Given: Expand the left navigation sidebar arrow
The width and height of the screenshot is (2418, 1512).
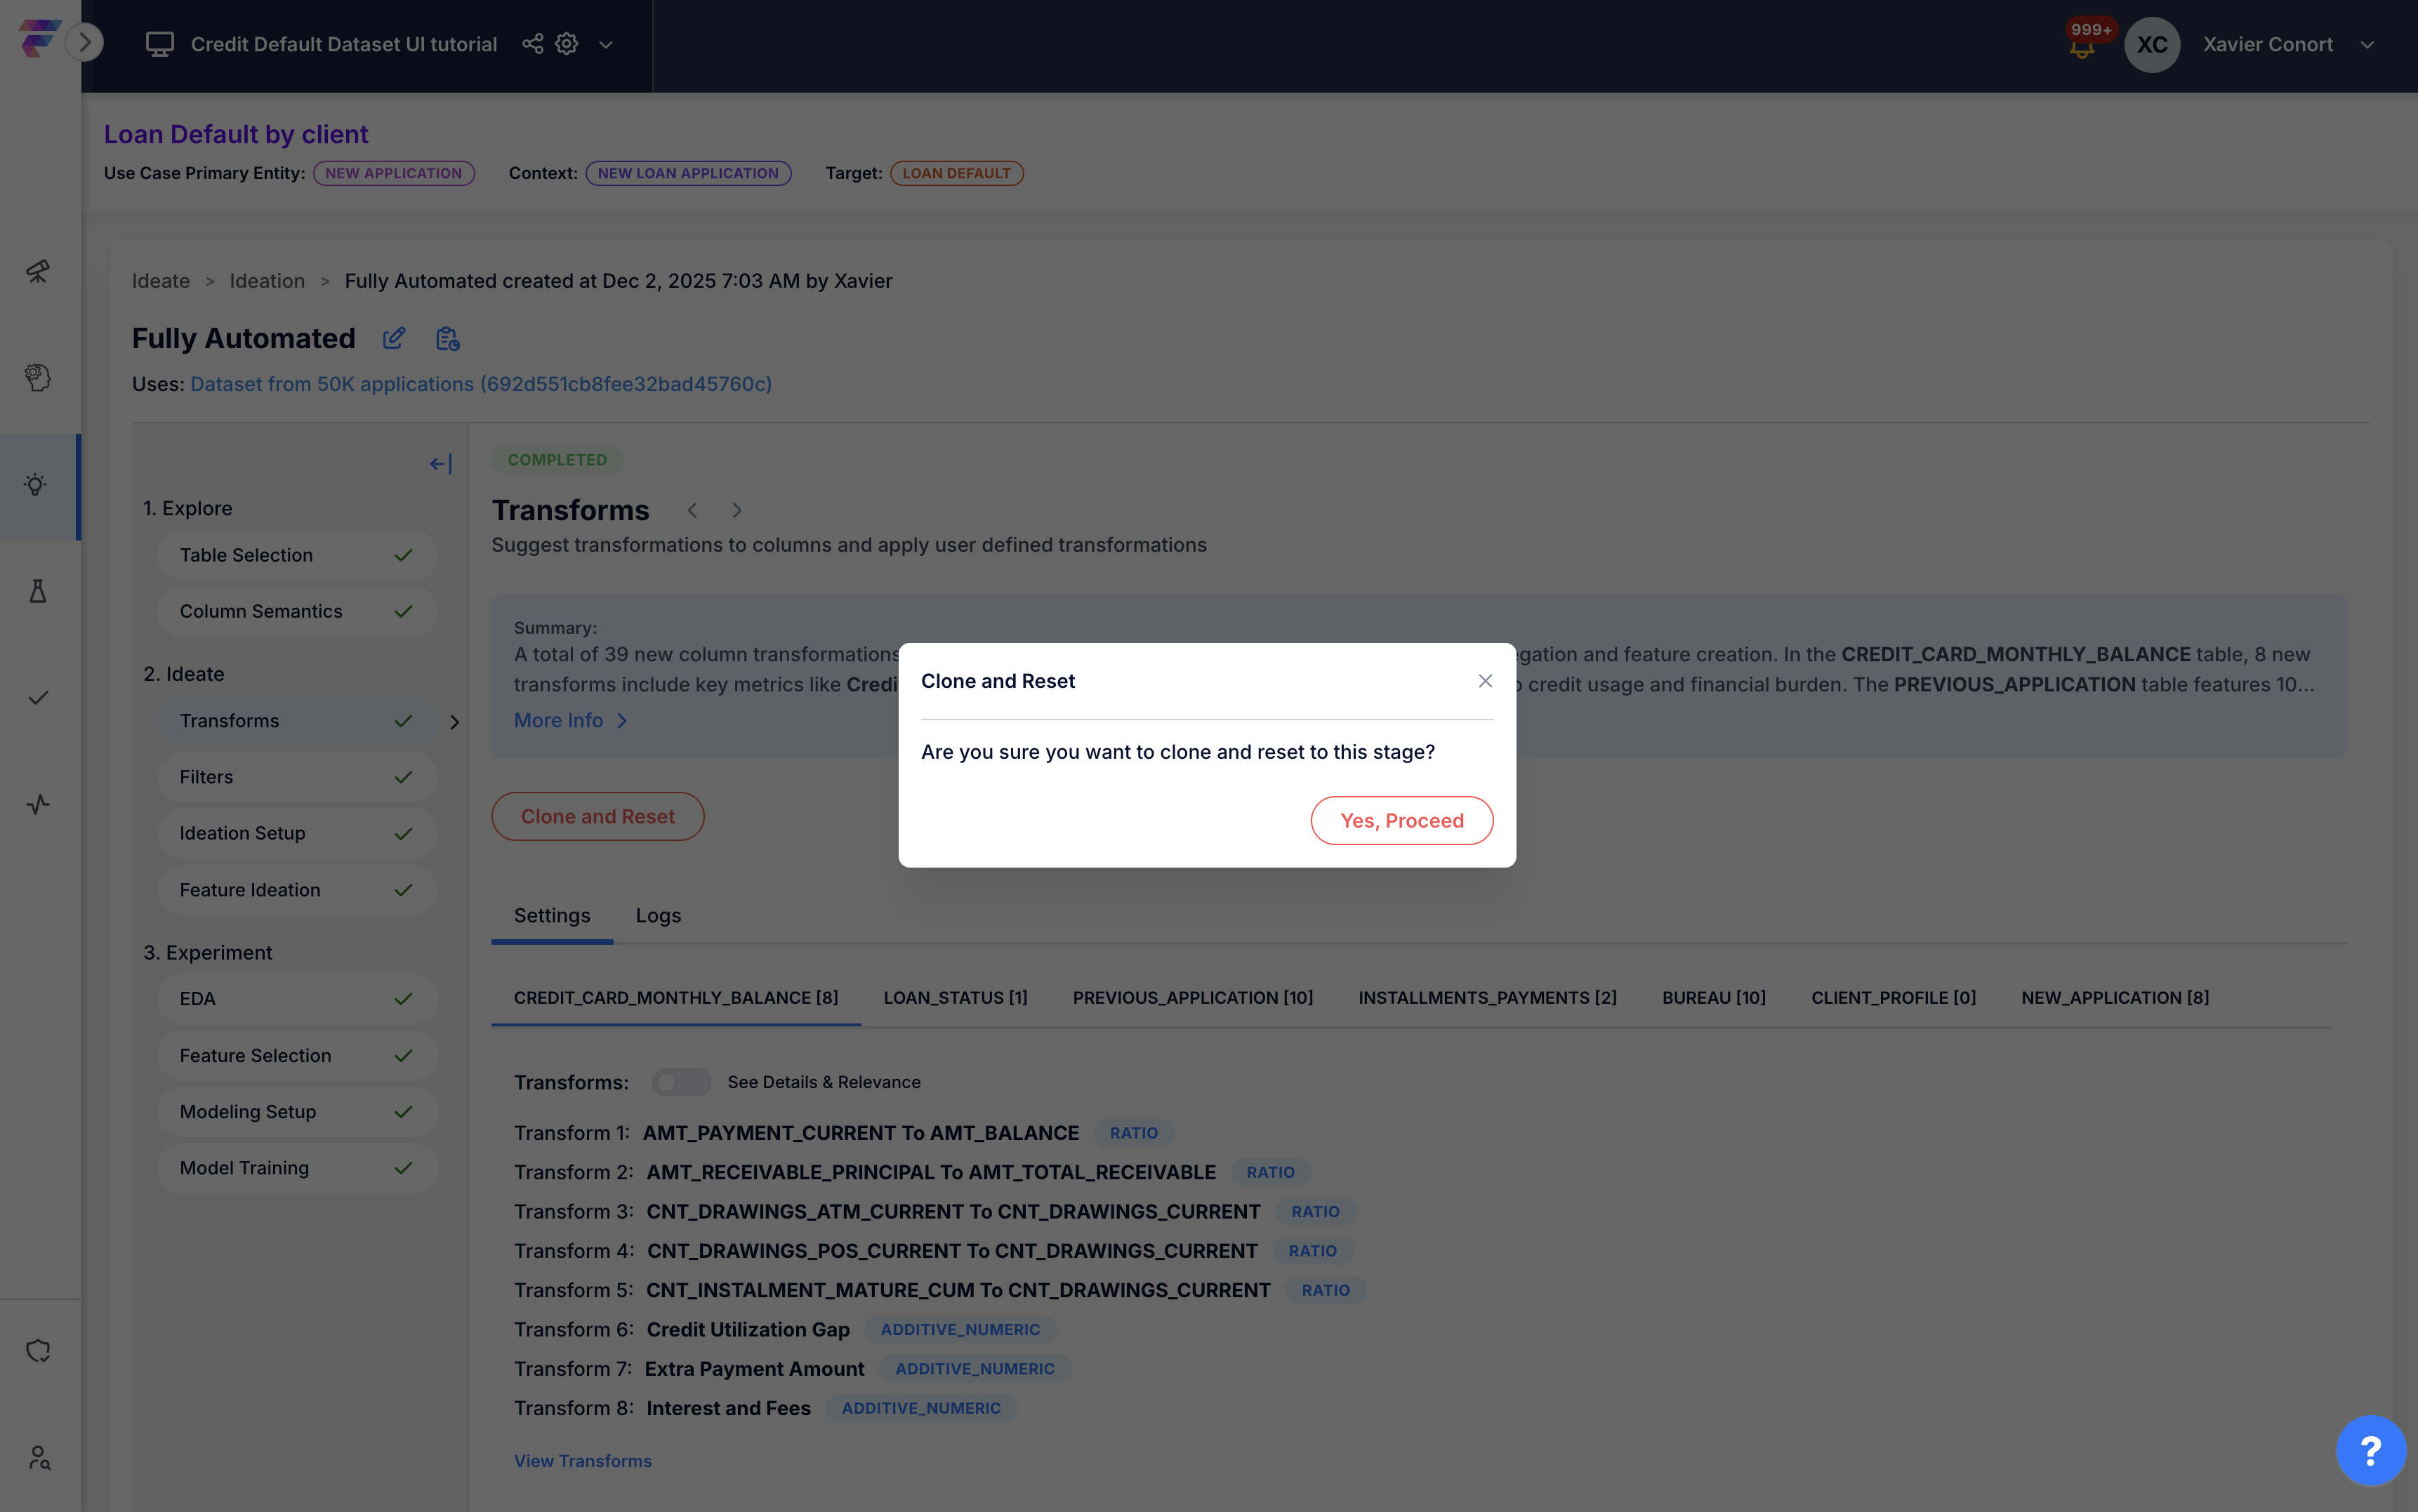Looking at the screenshot, I should (85, 42).
